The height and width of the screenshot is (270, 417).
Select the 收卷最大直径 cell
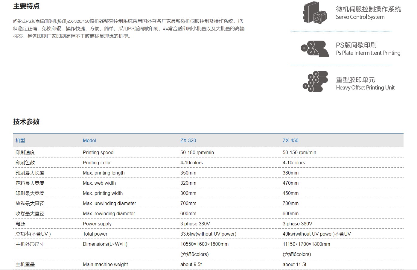coord(30,213)
